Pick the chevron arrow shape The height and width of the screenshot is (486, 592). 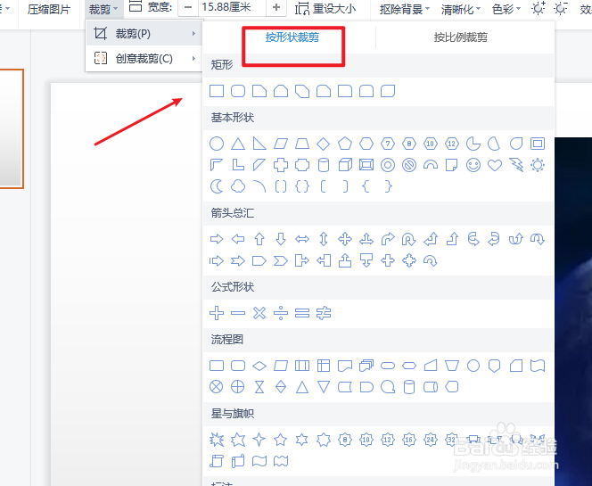coord(281,260)
